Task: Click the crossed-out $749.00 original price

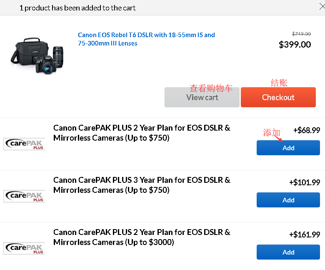Action: (301, 34)
